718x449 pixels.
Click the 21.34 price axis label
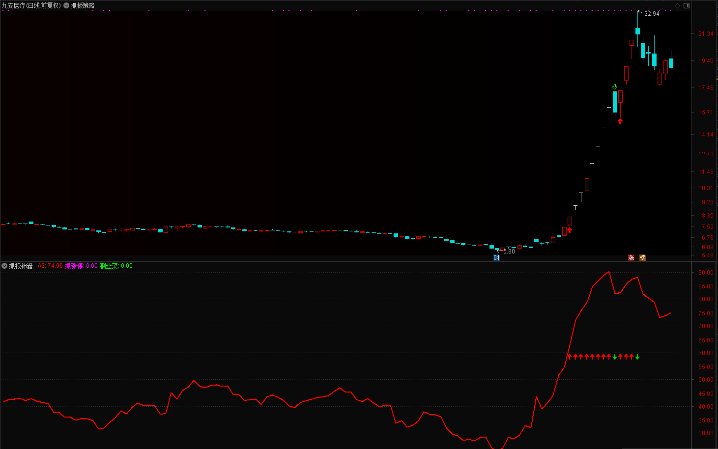click(706, 34)
